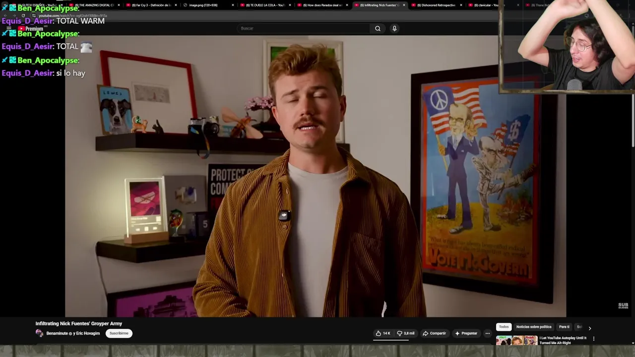Click the video player to pause playback
The width and height of the screenshot is (635, 357).
(x=316, y=176)
